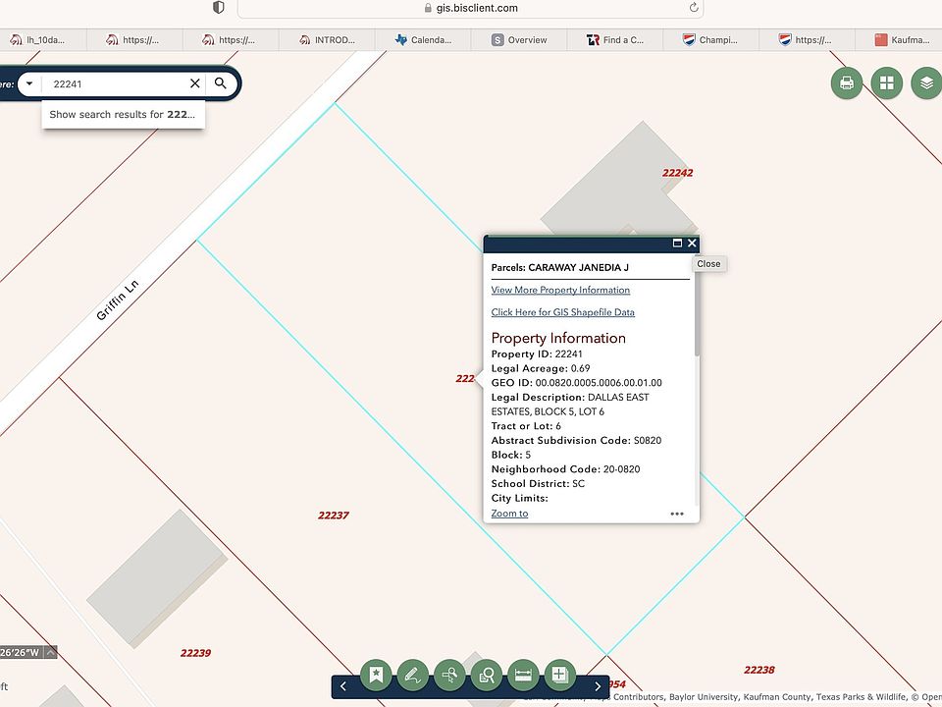Select the Draw pencil tool
The width and height of the screenshot is (942, 707).
click(x=413, y=674)
